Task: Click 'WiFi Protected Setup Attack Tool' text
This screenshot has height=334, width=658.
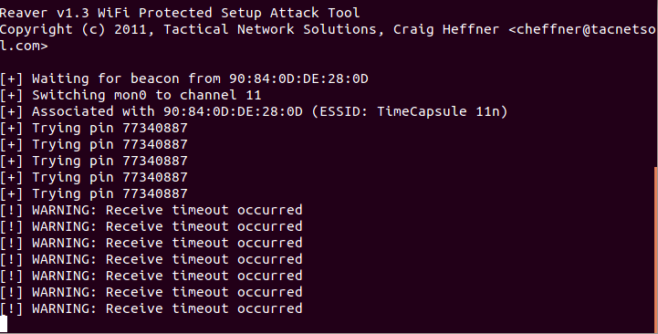Action: point(229,13)
